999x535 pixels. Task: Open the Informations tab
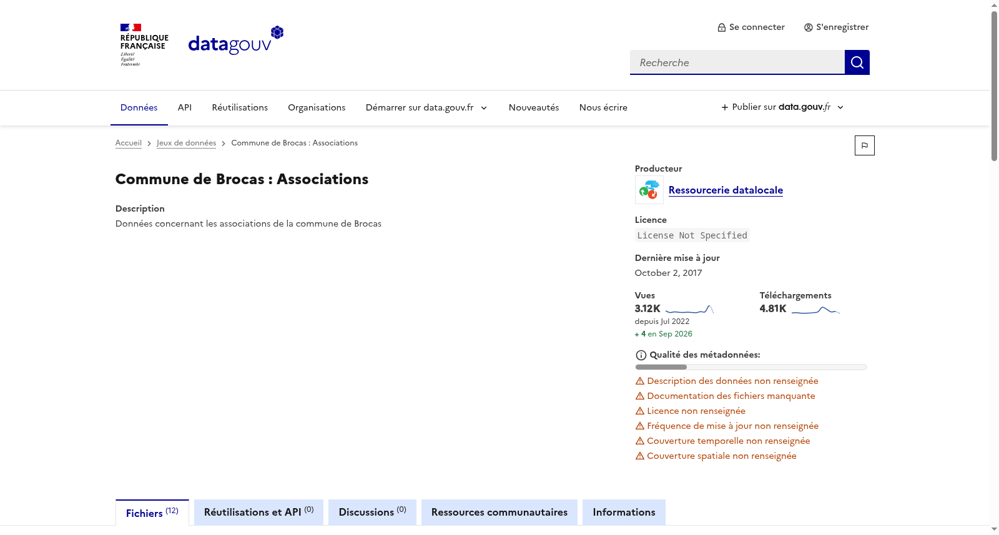click(x=624, y=512)
